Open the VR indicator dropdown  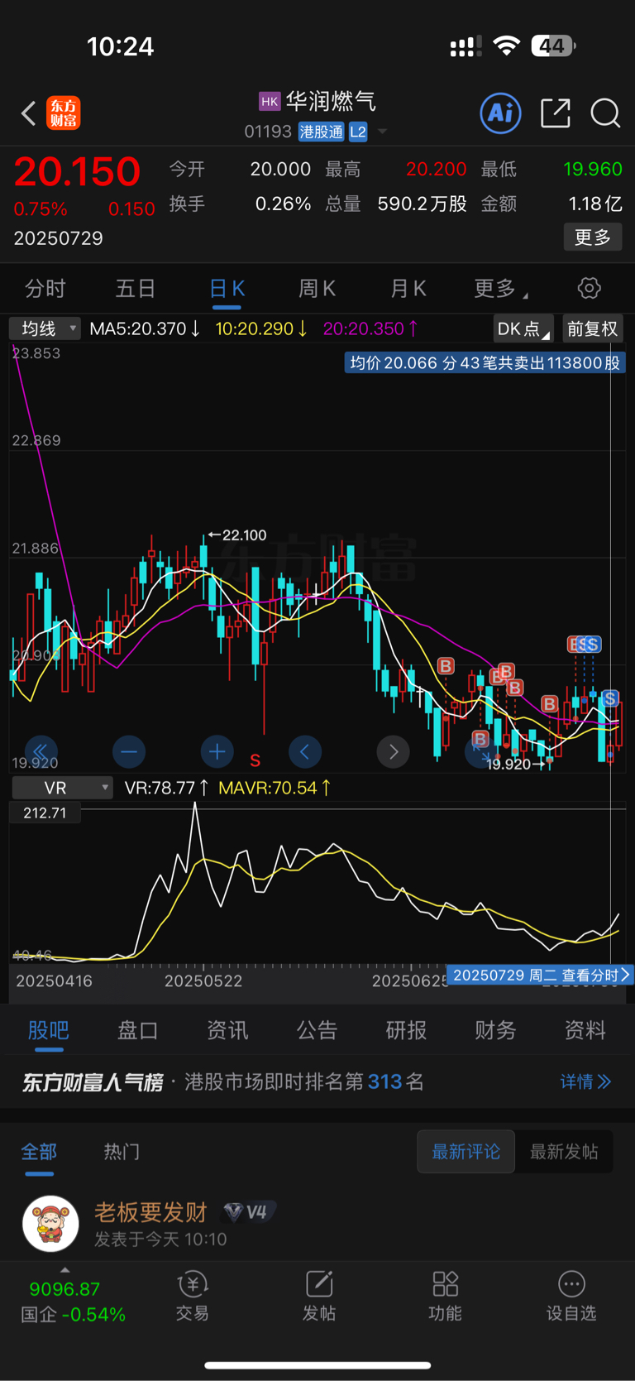(x=62, y=788)
